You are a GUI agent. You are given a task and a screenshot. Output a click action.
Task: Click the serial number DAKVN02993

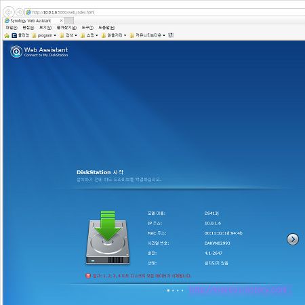(x=217, y=243)
